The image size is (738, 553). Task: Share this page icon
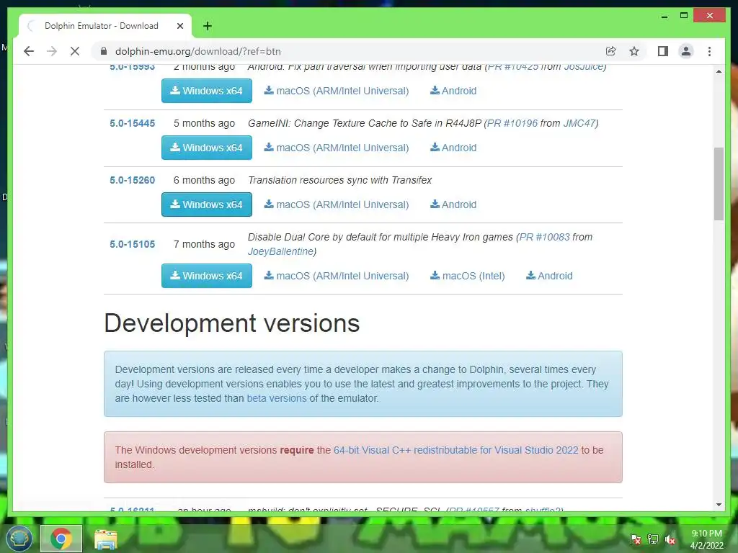(x=611, y=51)
